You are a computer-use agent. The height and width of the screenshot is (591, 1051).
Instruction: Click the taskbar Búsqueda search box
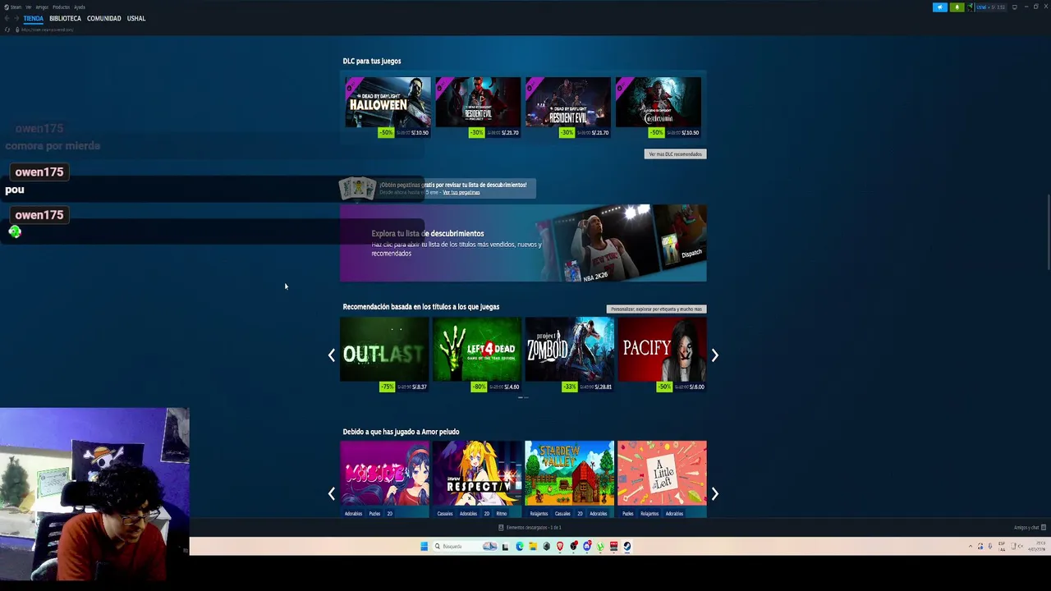pos(465,546)
